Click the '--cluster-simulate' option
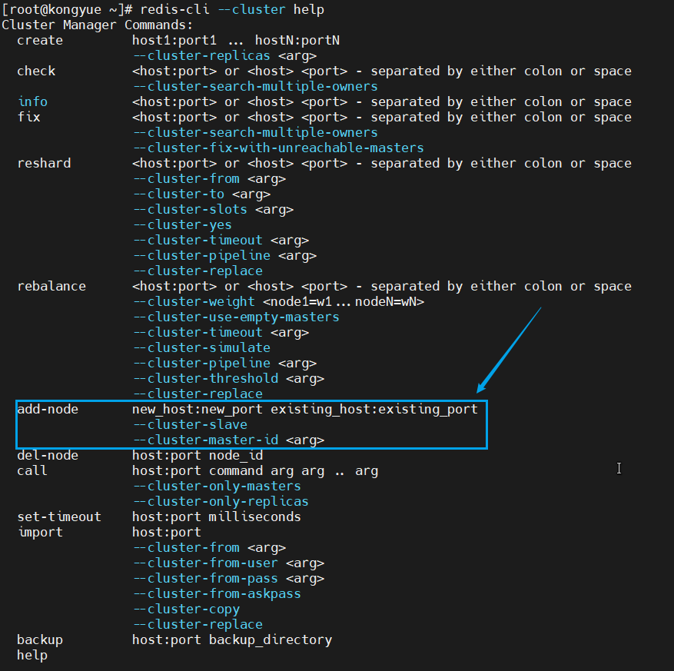 click(x=201, y=347)
